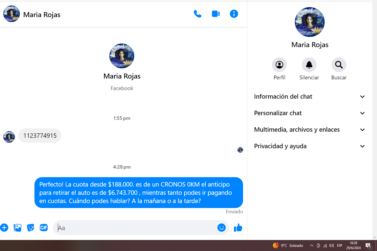
Task: Open the sticker picker
Action: 31,228
